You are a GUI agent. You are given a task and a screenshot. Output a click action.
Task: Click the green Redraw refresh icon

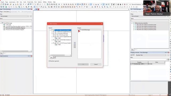click(48, 4)
